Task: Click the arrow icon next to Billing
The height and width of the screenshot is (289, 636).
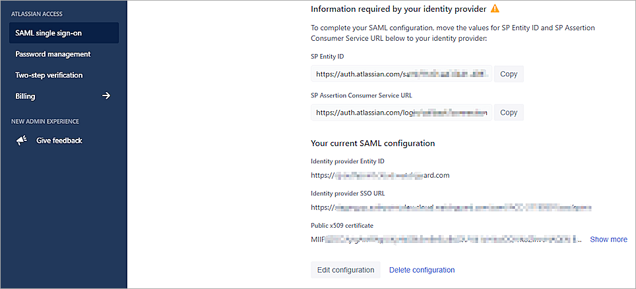Action: click(x=106, y=96)
